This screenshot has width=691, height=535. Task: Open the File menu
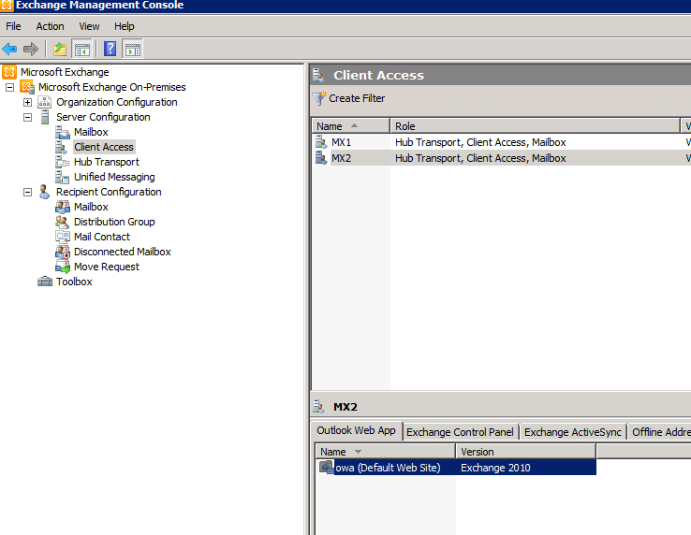pos(13,26)
